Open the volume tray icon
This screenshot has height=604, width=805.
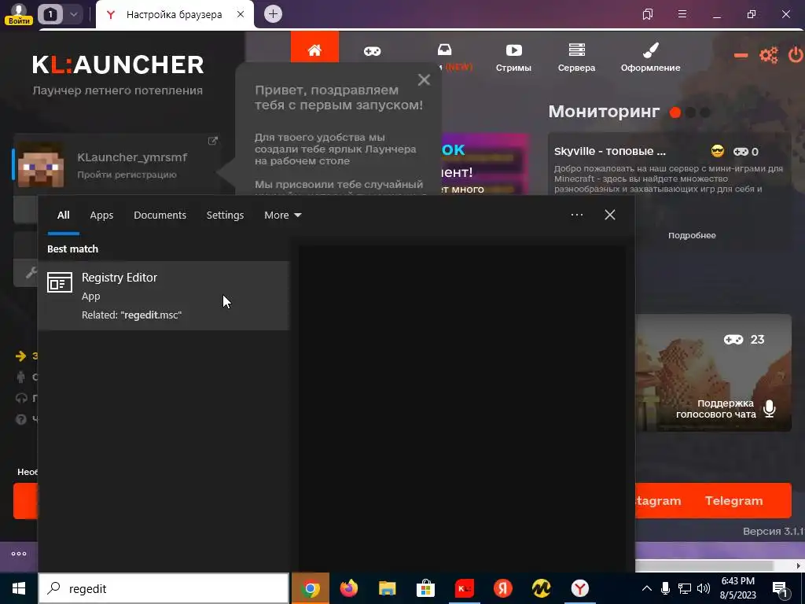pyautogui.click(x=704, y=588)
